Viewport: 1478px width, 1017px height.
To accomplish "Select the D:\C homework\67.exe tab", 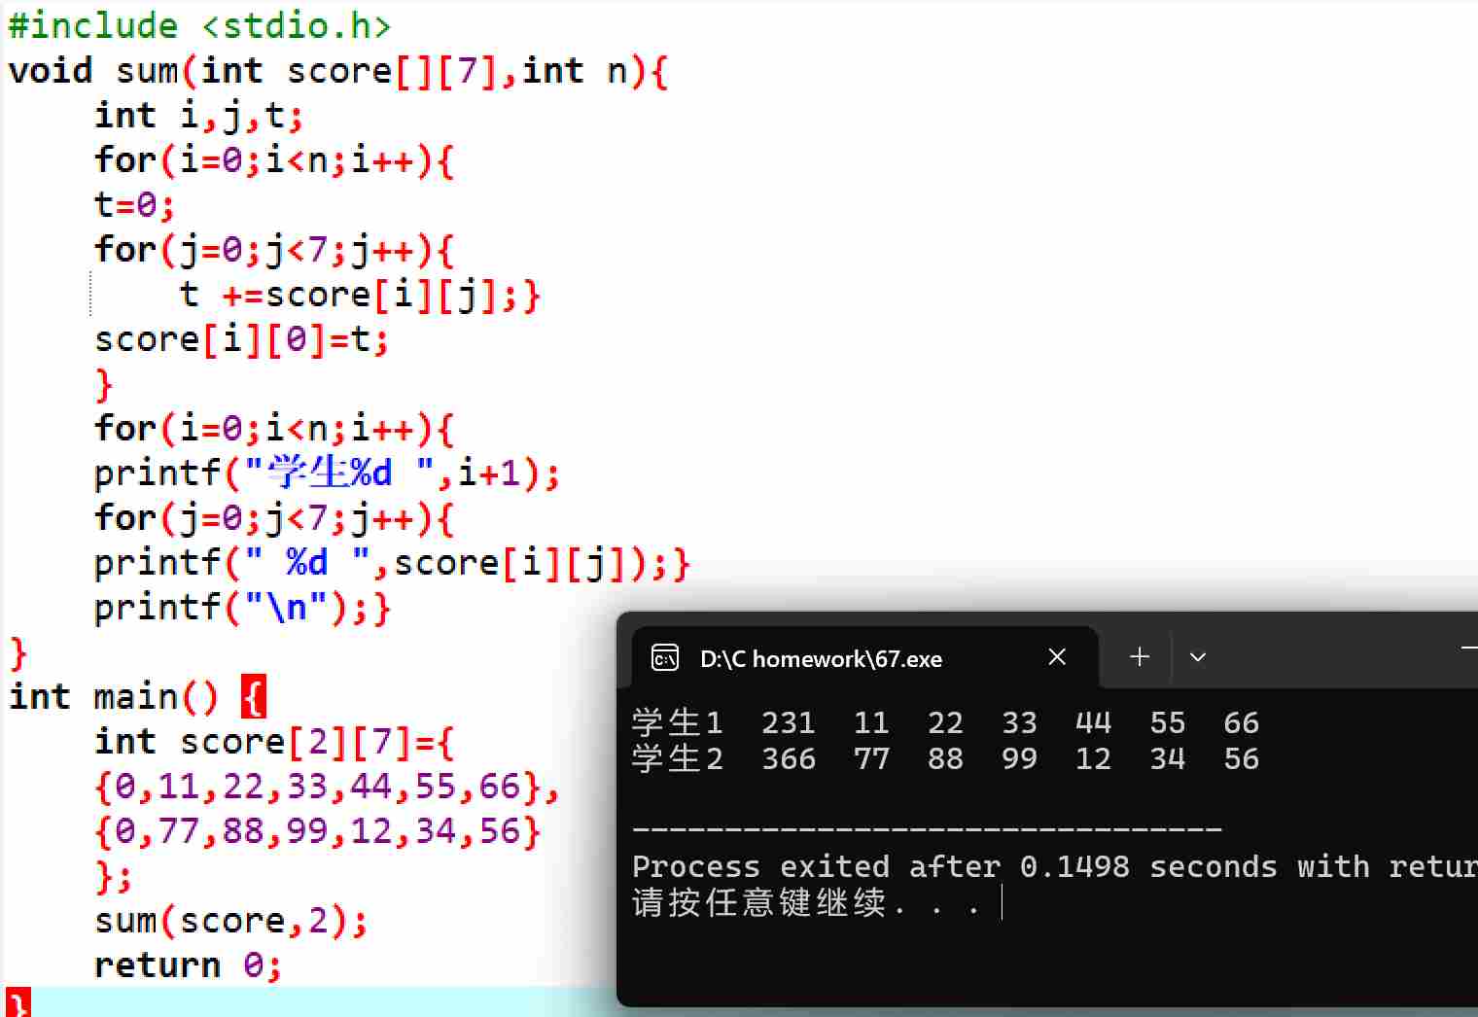I will click(820, 658).
